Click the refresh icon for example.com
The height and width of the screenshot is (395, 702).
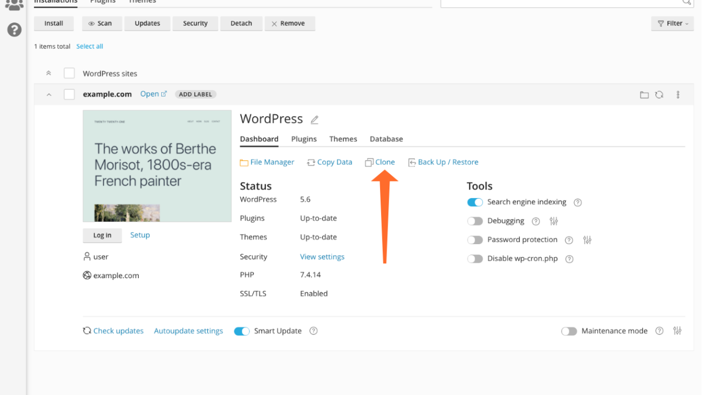[659, 95]
